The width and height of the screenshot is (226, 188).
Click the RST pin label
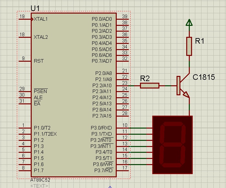click(38, 61)
